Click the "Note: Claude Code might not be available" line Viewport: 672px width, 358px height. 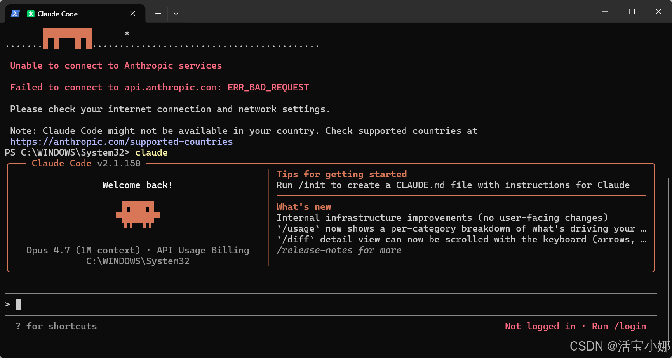(x=244, y=131)
